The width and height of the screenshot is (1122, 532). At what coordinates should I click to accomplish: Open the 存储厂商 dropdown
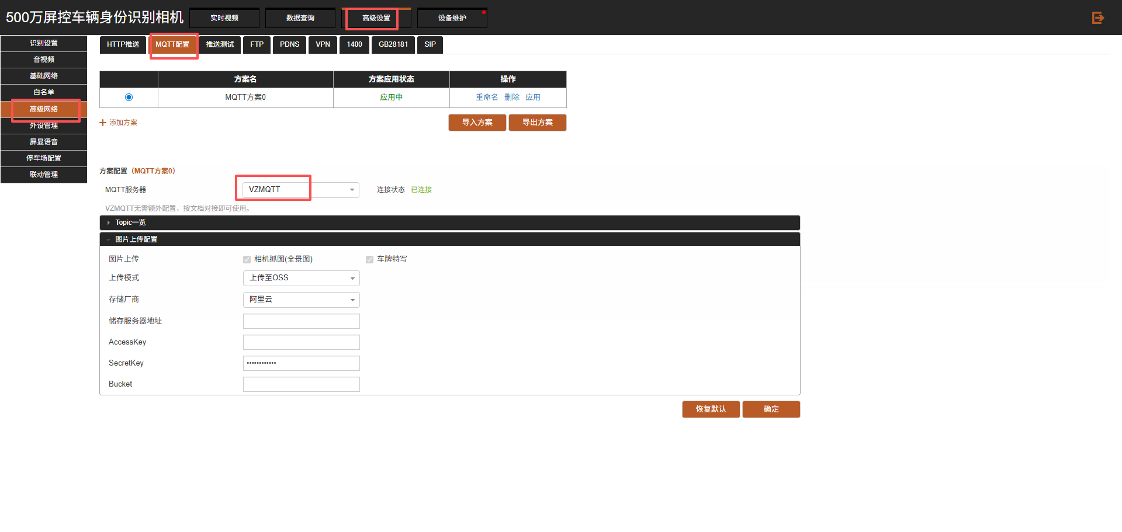pos(301,300)
